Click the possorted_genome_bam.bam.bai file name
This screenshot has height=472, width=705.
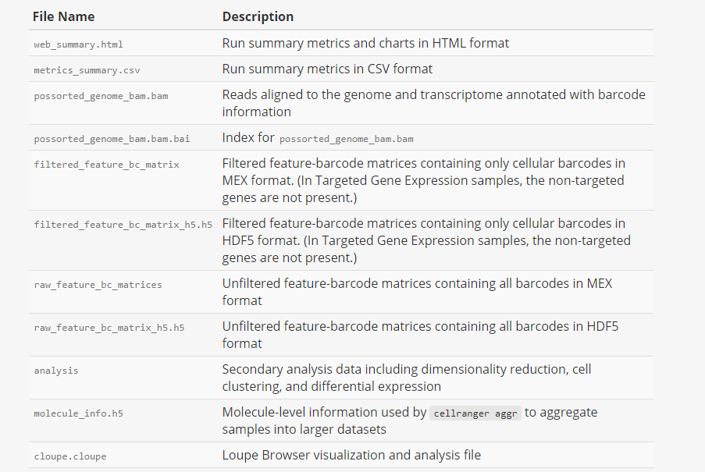pyautogui.click(x=112, y=139)
